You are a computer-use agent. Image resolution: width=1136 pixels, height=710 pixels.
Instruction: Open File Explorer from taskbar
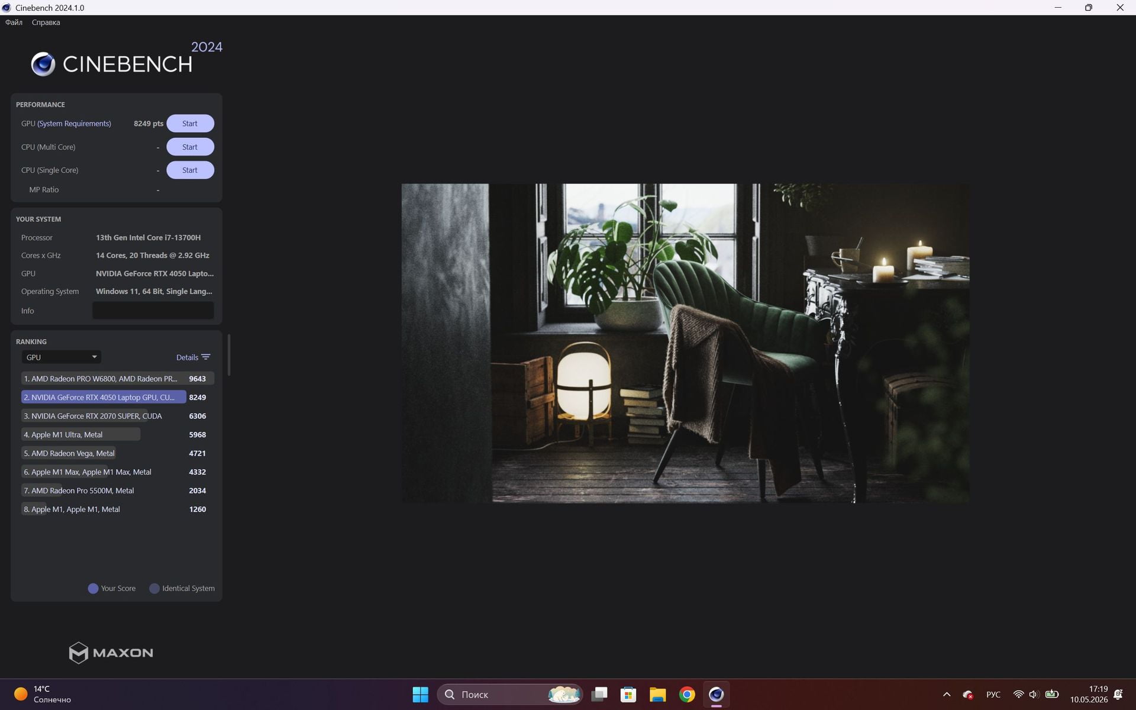pos(657,695)
